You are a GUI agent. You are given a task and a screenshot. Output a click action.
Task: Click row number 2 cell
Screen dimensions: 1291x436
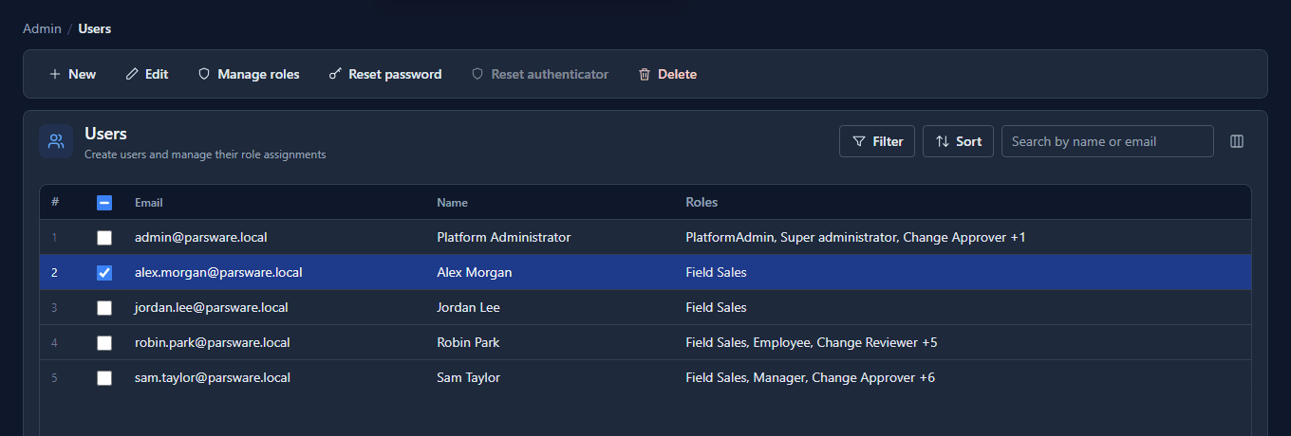(x=54, y=272)
